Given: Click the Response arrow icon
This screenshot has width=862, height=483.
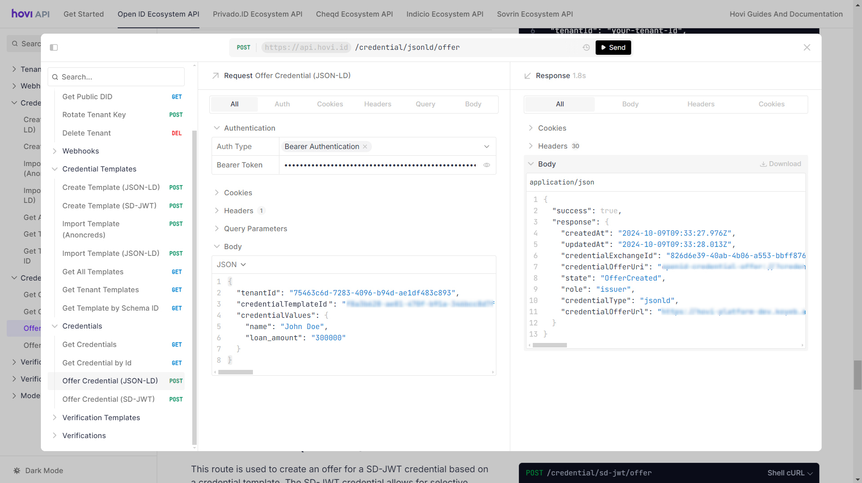Looking at the screenshot, I should (527, 76).
